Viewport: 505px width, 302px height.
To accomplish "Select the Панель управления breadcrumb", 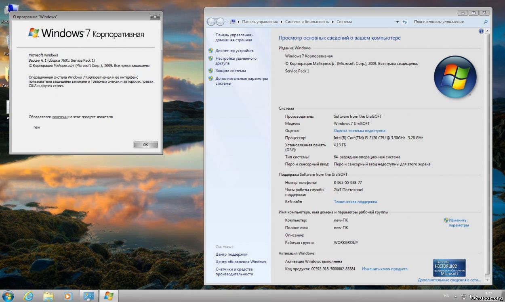I will [260, 22].
